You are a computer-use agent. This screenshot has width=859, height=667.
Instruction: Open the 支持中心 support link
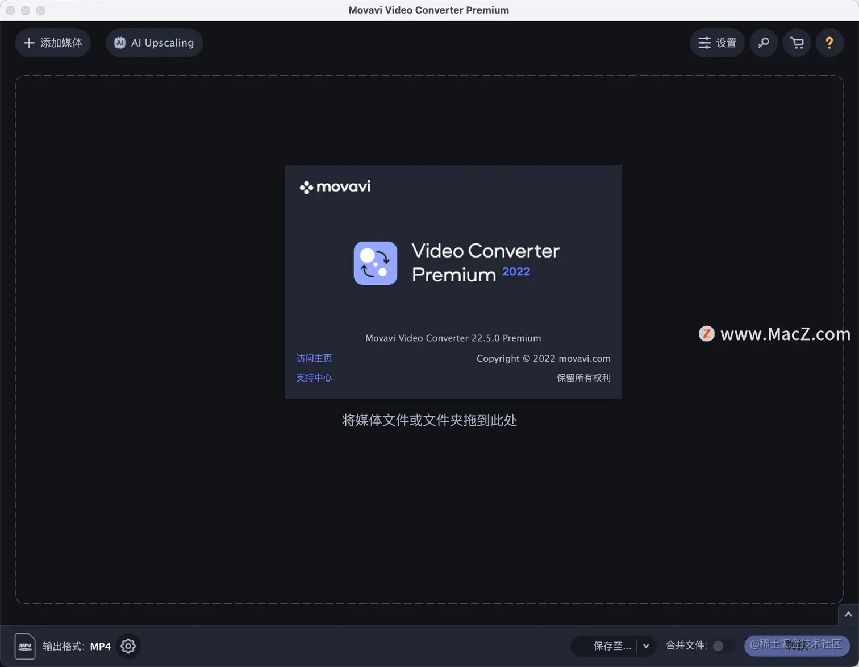point(314,378)
